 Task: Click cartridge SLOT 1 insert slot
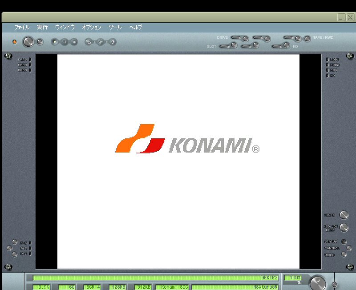(x=225, y=46)
